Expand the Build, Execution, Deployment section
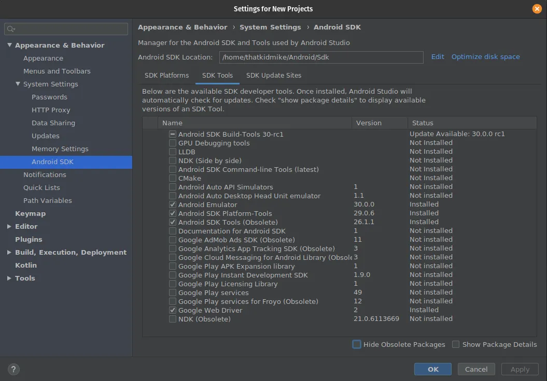This screenshot has width=547, height=381. coord(9,252)
